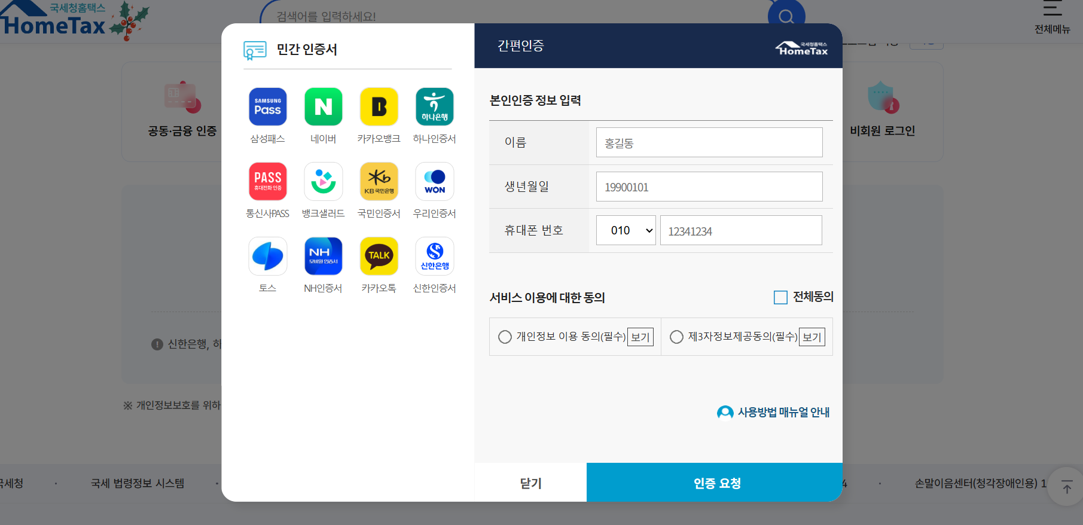Click the 닫기 button
This screenshot has height=525, width=1083.
click(x=530, y=483)
